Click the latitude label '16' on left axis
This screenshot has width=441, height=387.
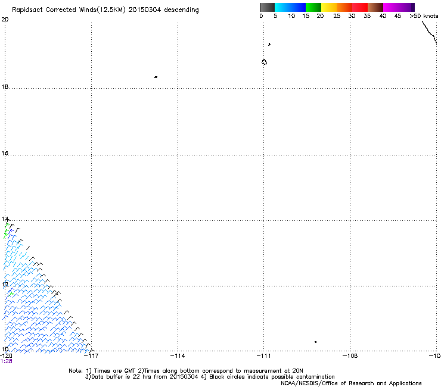pos(5,154)
